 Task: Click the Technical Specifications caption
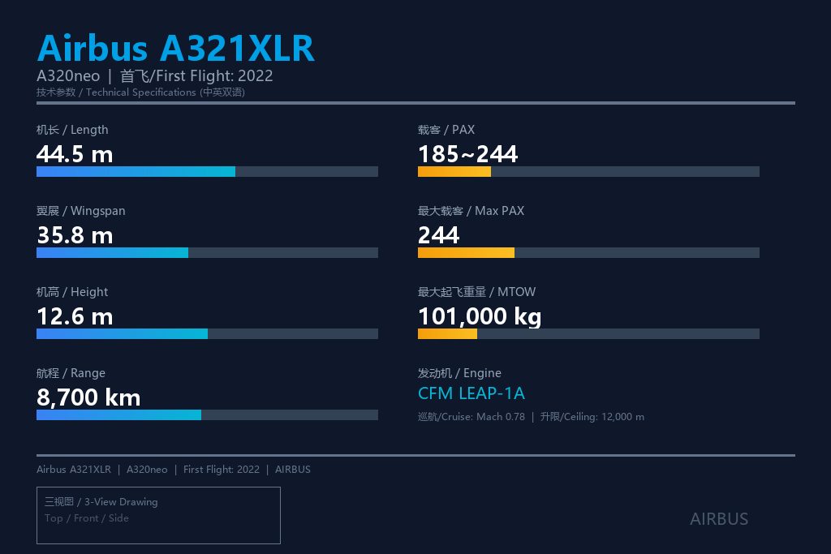(x=140, y=92)
